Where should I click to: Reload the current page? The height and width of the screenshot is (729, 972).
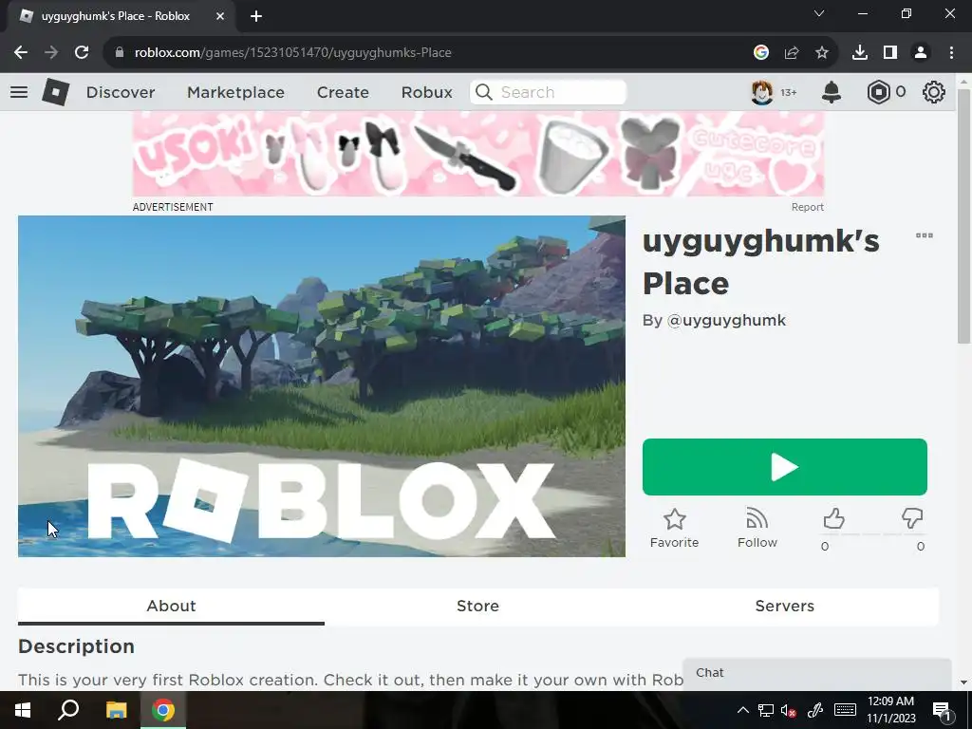coord(82,53)
